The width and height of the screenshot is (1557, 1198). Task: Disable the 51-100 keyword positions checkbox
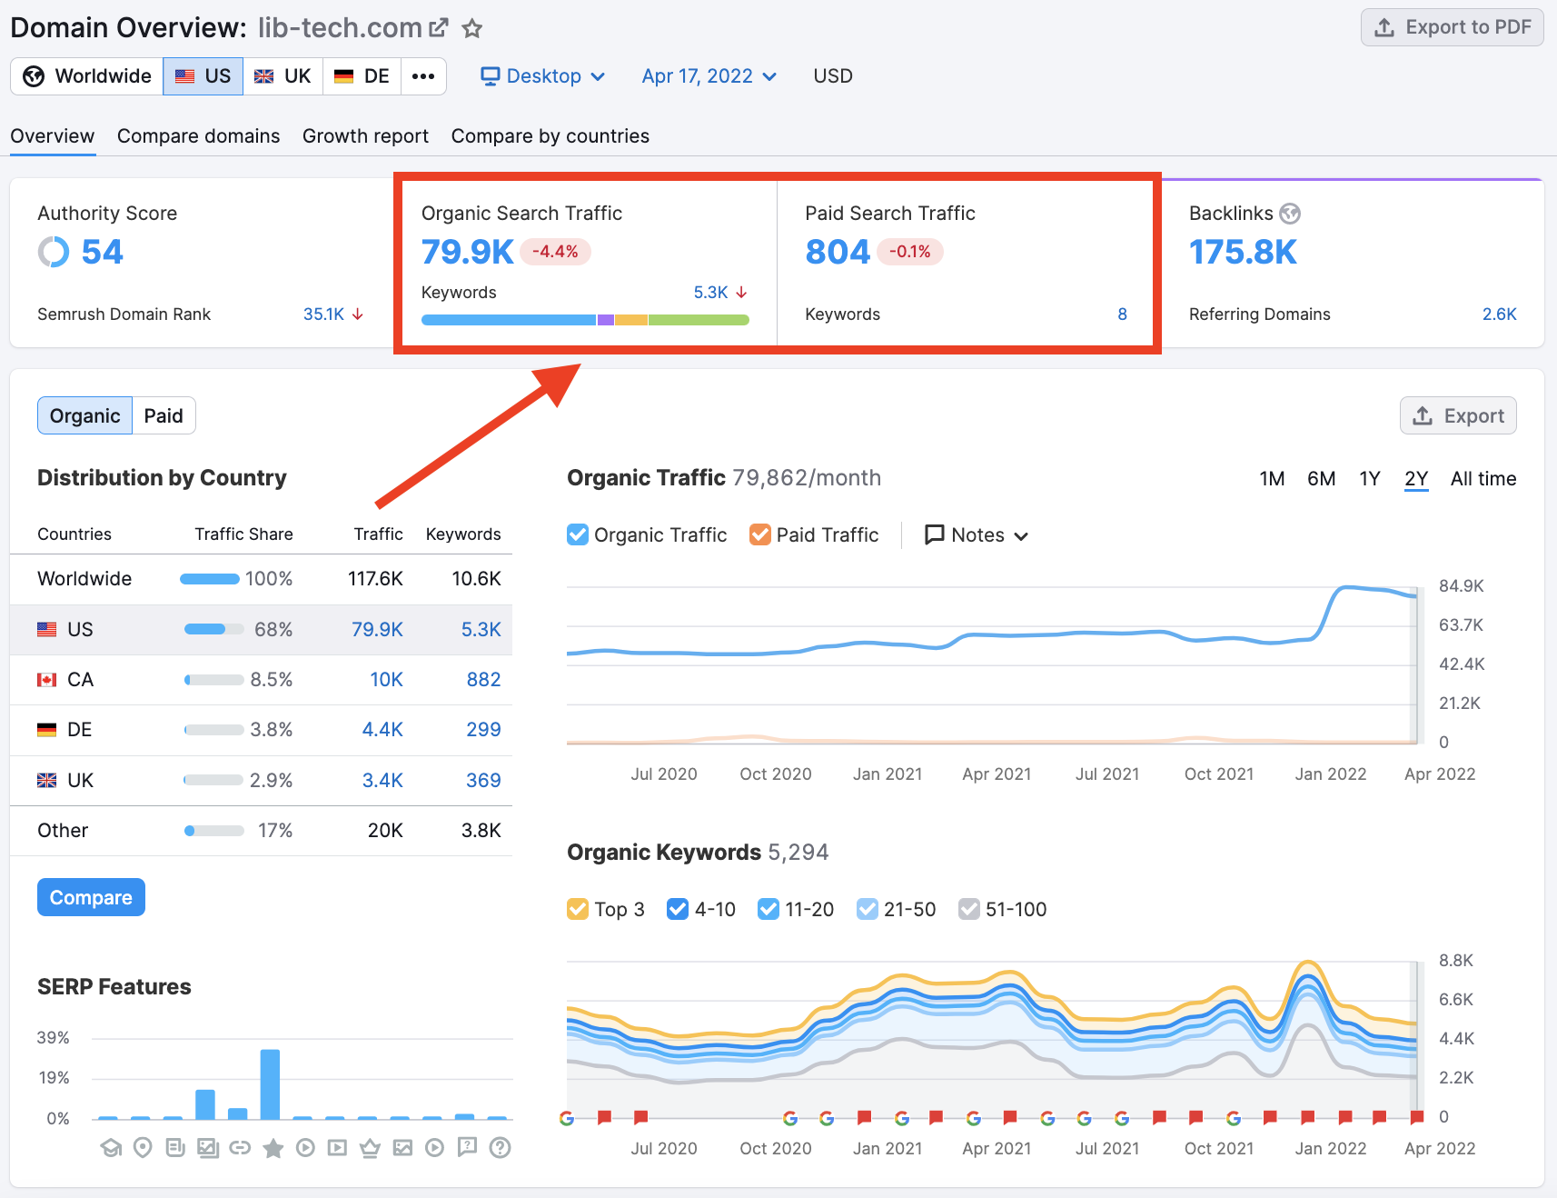[x=968, y=909]
